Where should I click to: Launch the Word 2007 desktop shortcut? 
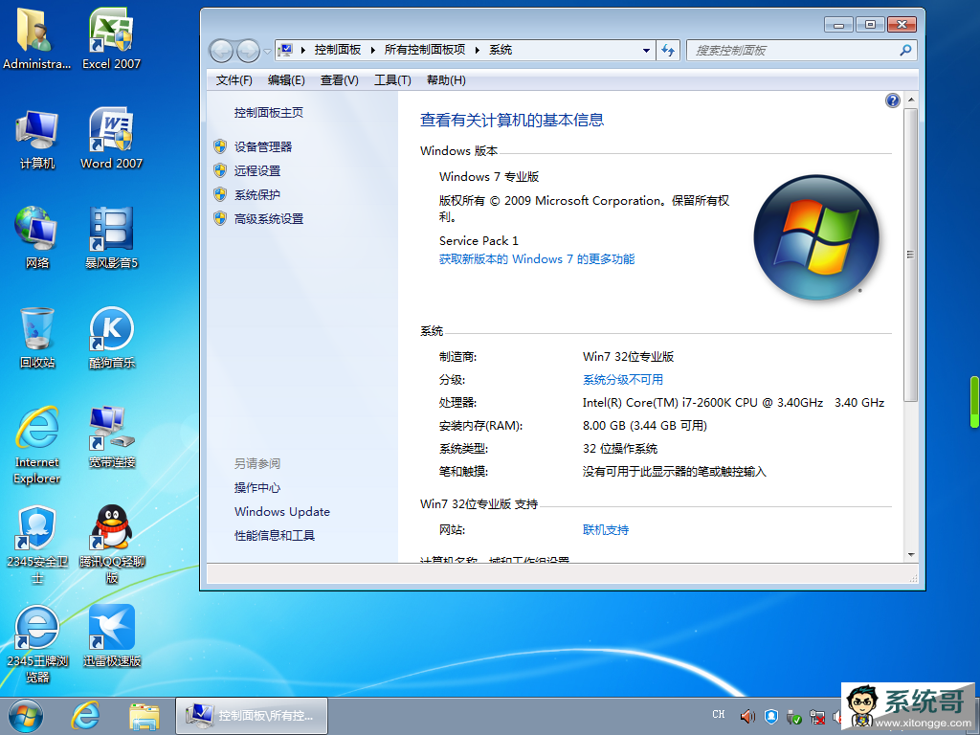[111, 139]
